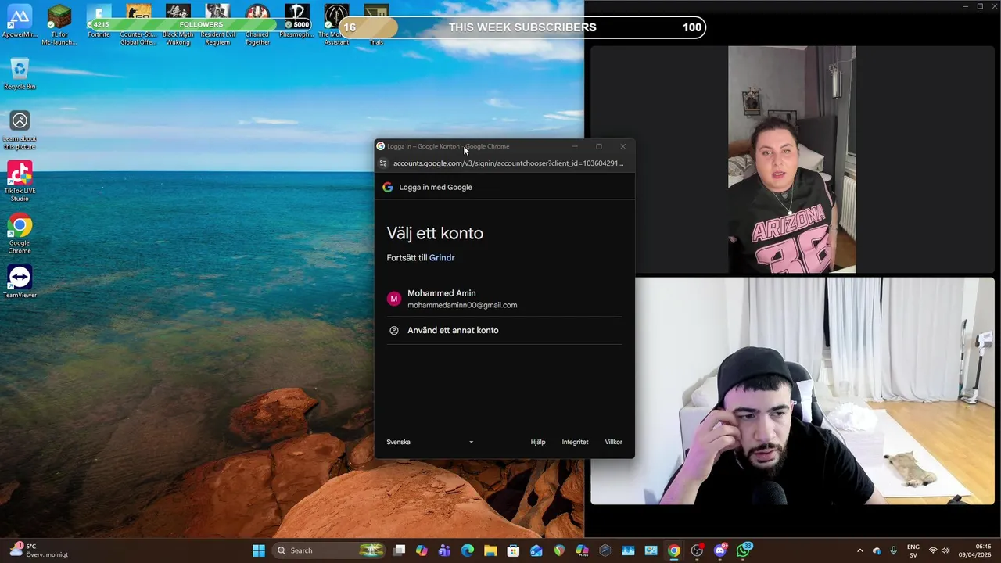This screenshot has width=1001, height=563.
Task: Open volume speaker tray icon
Action: (945, 550)
